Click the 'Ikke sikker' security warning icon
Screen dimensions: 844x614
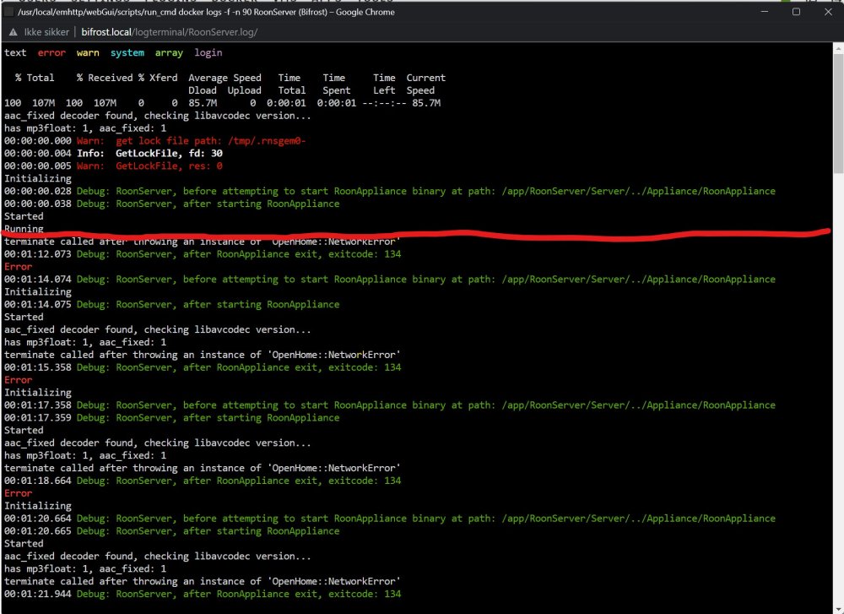[13, 32]
